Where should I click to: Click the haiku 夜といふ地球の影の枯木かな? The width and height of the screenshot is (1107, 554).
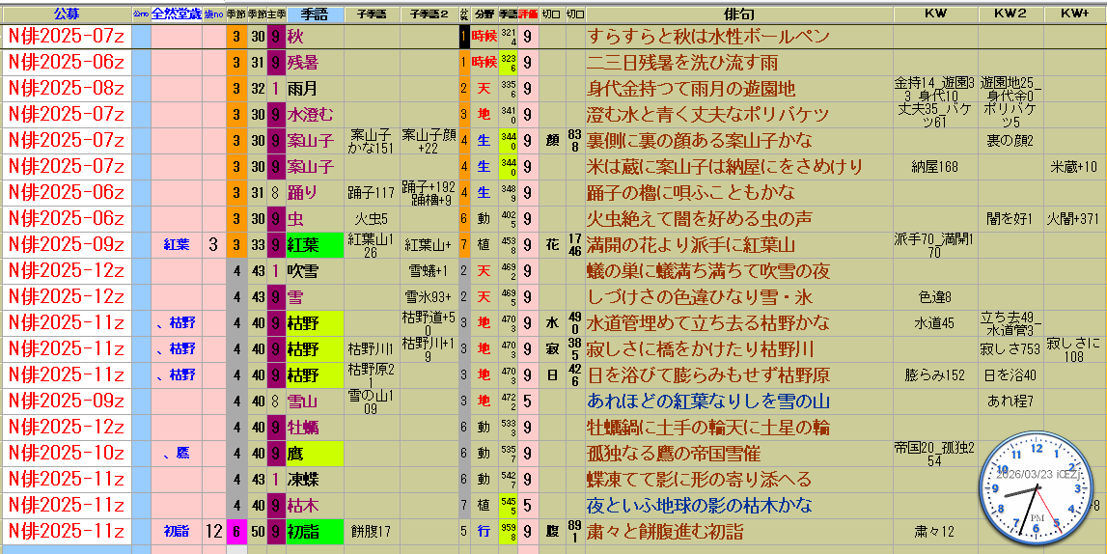click(x=699, y=506)
